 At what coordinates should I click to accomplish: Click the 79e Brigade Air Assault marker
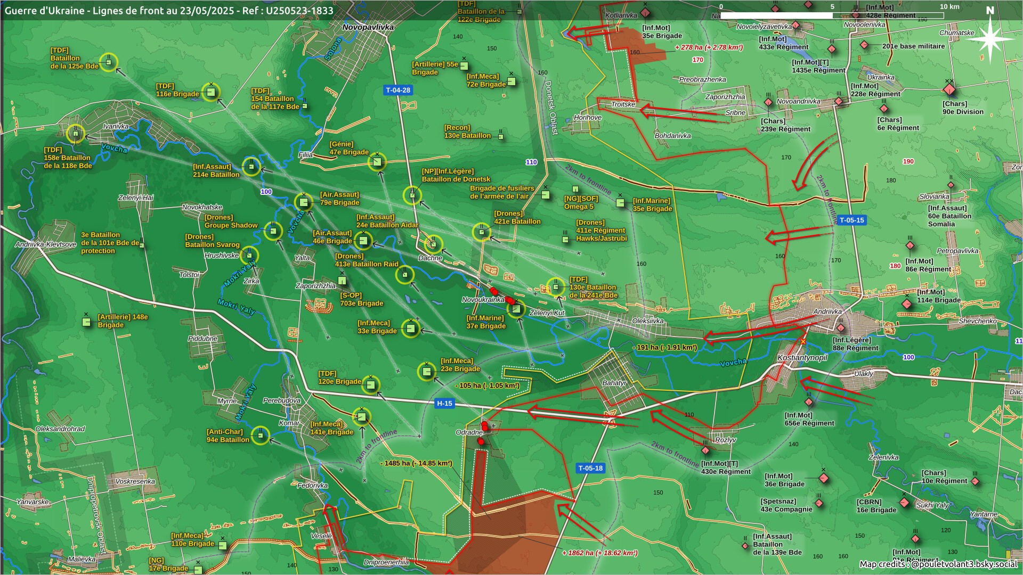click(304, 202)
